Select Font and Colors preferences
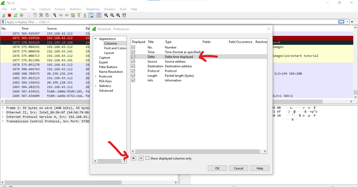 click(x=115, y=48)
